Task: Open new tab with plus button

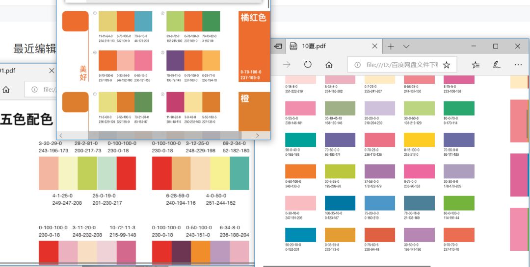Action: point(391,47)
